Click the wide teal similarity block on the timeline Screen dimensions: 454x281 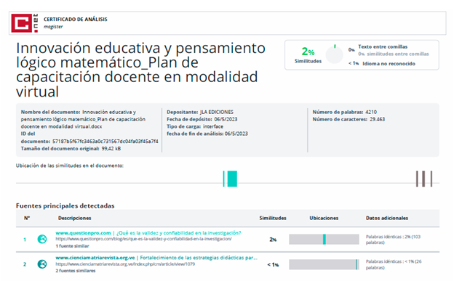coord(232,179)
